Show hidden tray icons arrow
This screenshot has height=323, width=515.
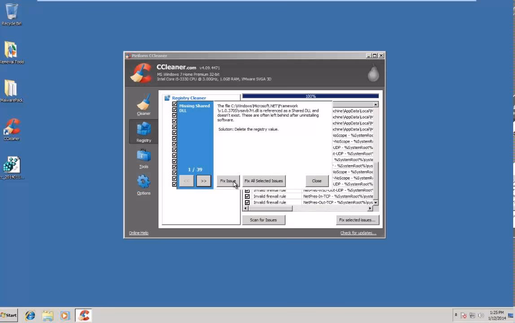point(456,315)
